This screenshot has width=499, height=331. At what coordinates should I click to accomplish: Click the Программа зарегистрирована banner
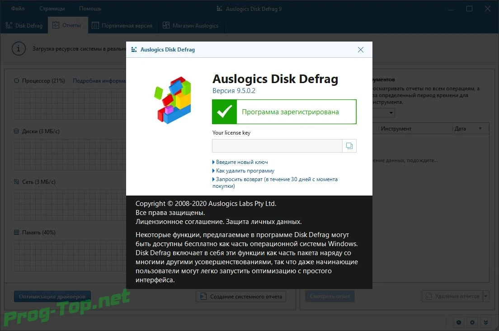[x=284, y=112]
